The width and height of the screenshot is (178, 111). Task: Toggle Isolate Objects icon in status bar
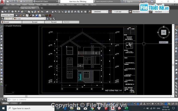(162, 104)
